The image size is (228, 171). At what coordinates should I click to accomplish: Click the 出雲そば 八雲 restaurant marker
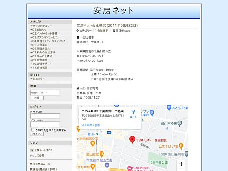click(181, 146)
